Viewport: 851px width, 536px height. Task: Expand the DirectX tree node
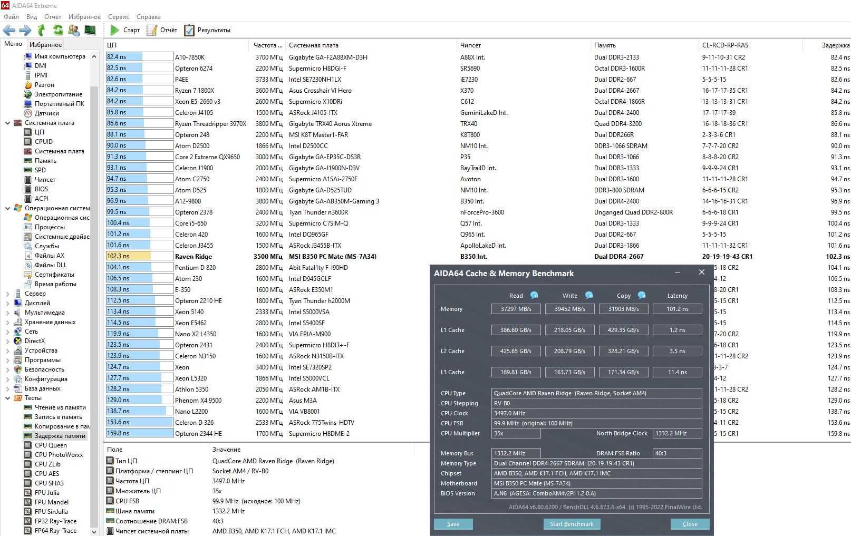pos(7,341)
